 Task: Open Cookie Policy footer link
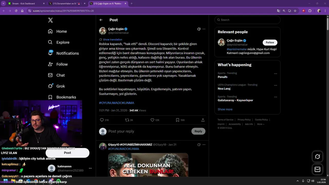pyautogui.click(x=261, y=120)
